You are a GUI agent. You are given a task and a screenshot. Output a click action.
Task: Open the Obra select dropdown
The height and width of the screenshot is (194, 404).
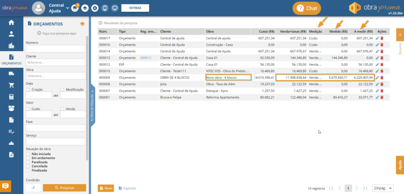56,76
